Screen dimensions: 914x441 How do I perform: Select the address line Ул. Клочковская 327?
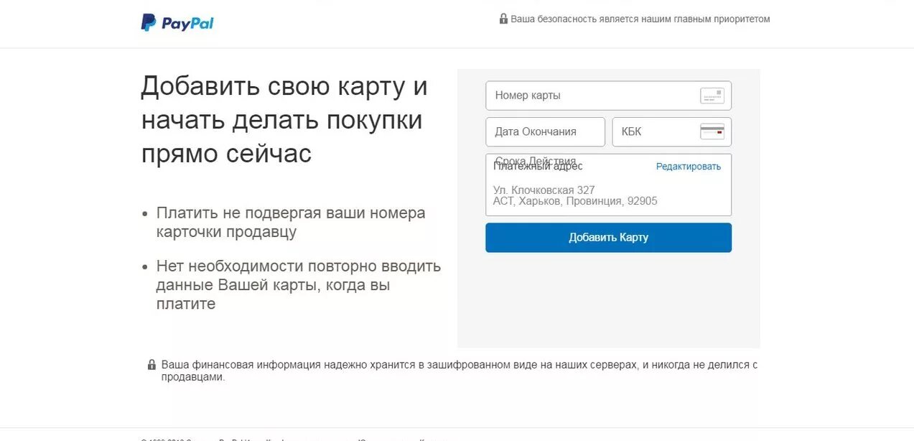pyautogui.click(x=544, y=190)
